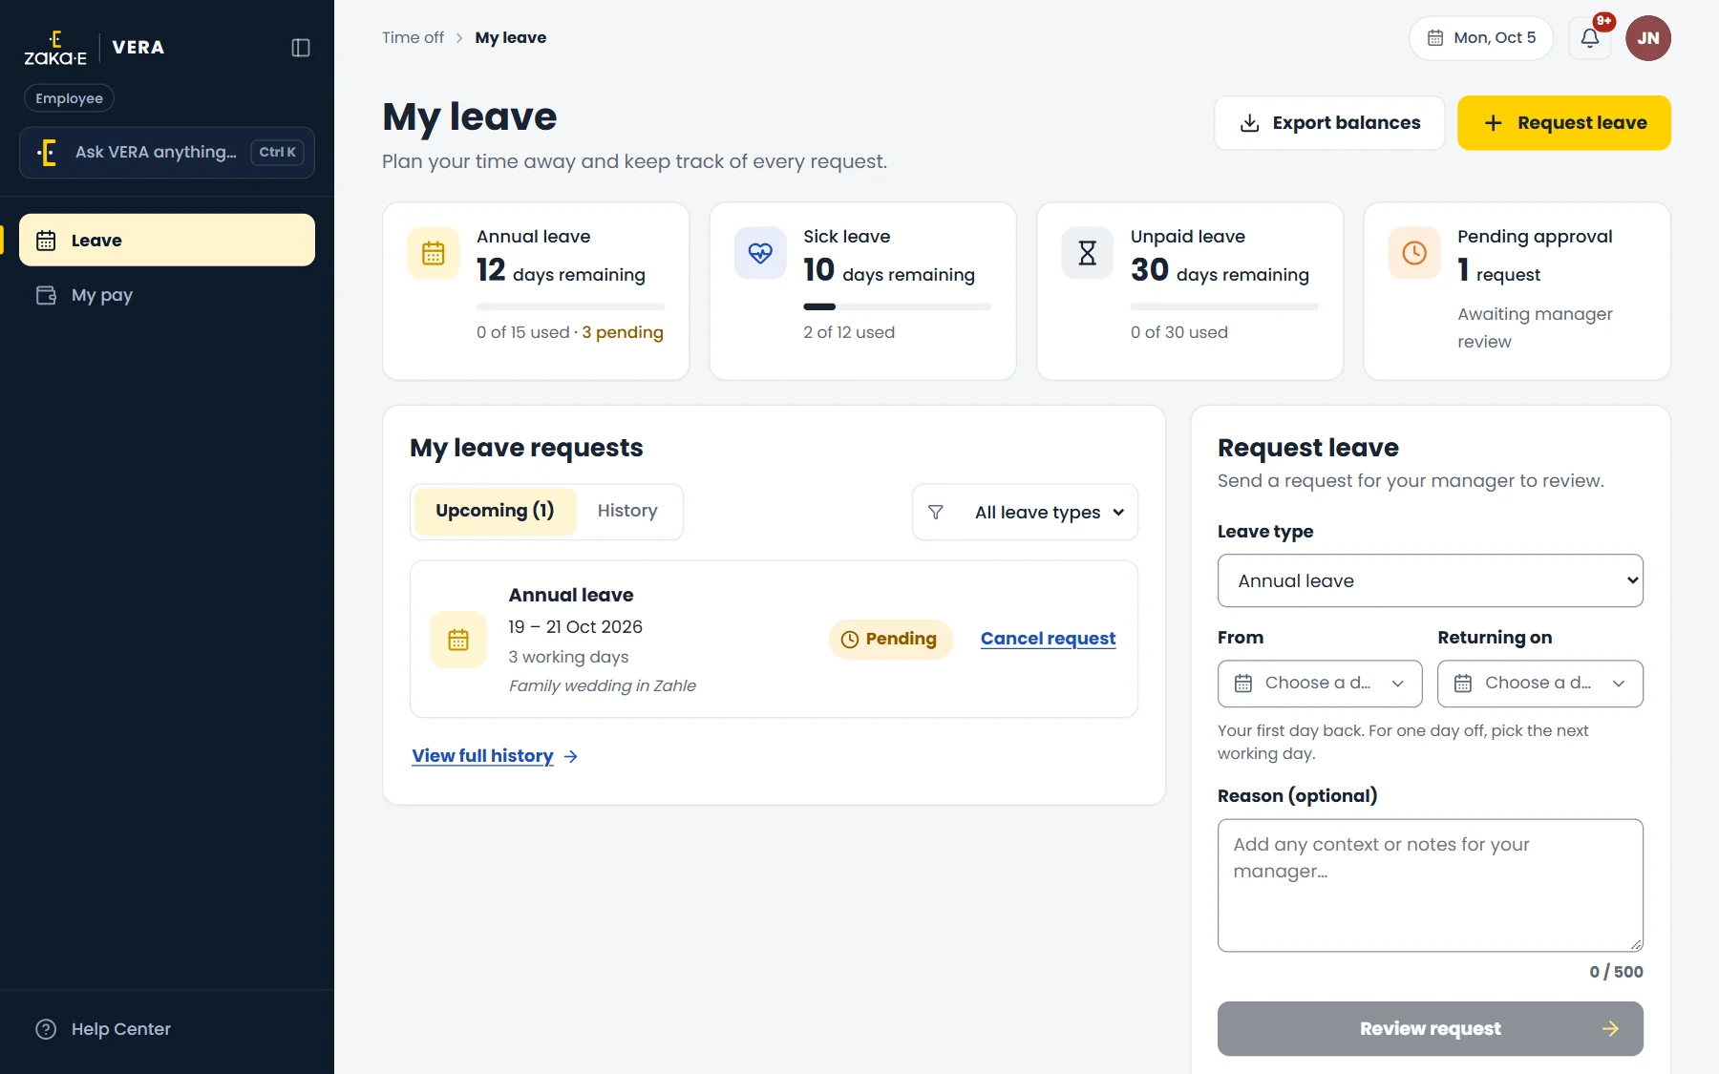Open the JN user avatar menu
This screenshot has width=1719, height=1074.
[1648, 38]
